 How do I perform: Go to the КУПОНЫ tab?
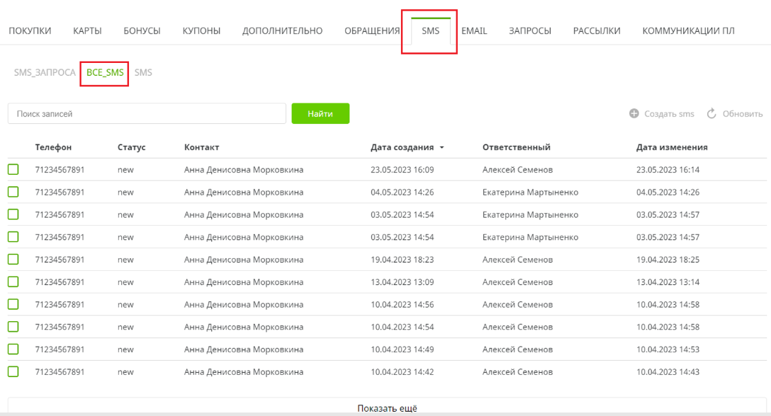click(x=201, y=31)
